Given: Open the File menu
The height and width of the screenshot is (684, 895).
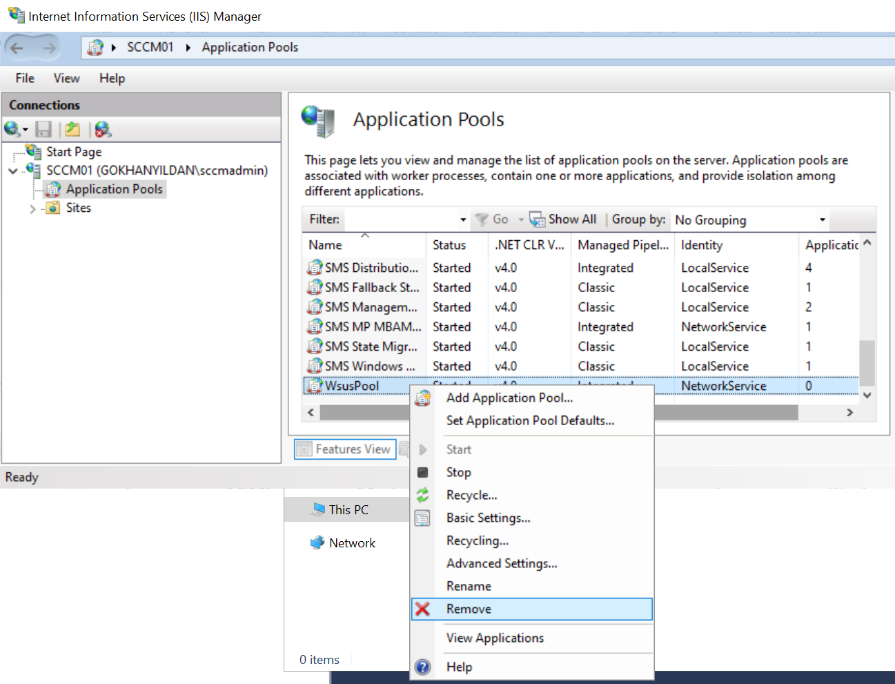Looking at the screenshot, I should pyautogui.click(x=25, y=78).
